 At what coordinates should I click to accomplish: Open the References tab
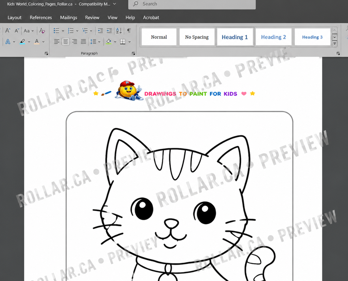[41, 18]
